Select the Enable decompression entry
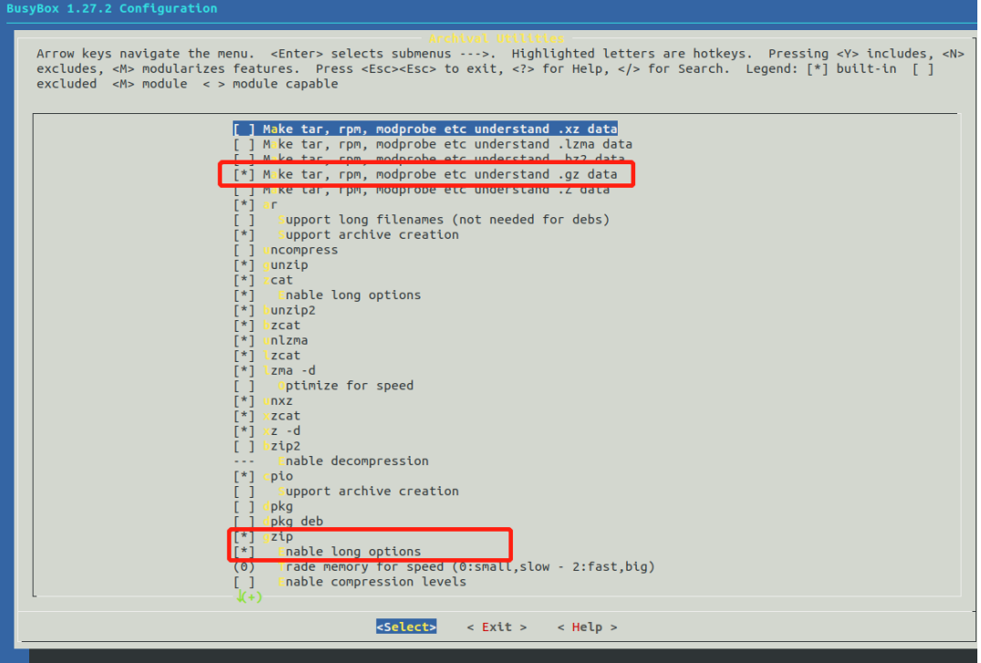 pos(331,461)
